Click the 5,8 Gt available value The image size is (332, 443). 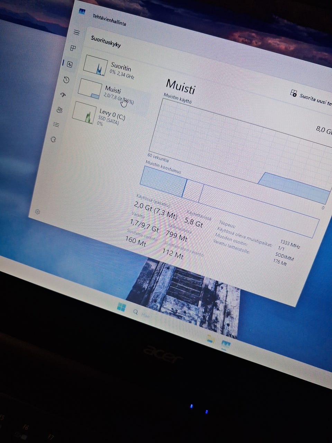[x=194, y=222]
